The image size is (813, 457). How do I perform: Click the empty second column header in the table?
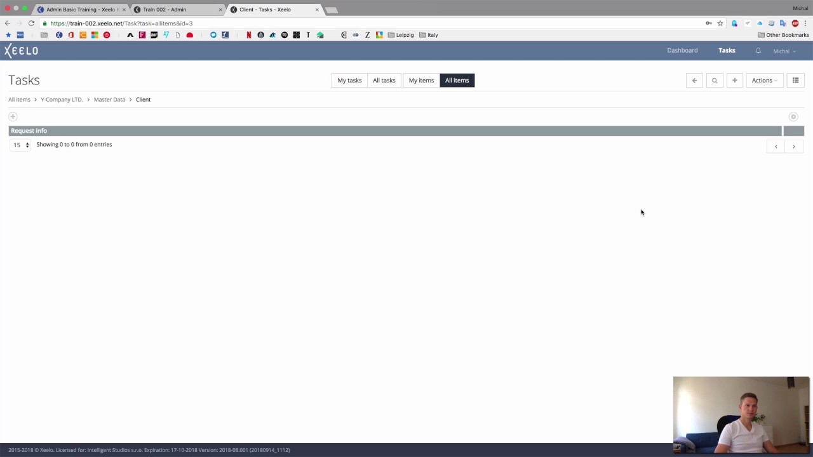793,131
